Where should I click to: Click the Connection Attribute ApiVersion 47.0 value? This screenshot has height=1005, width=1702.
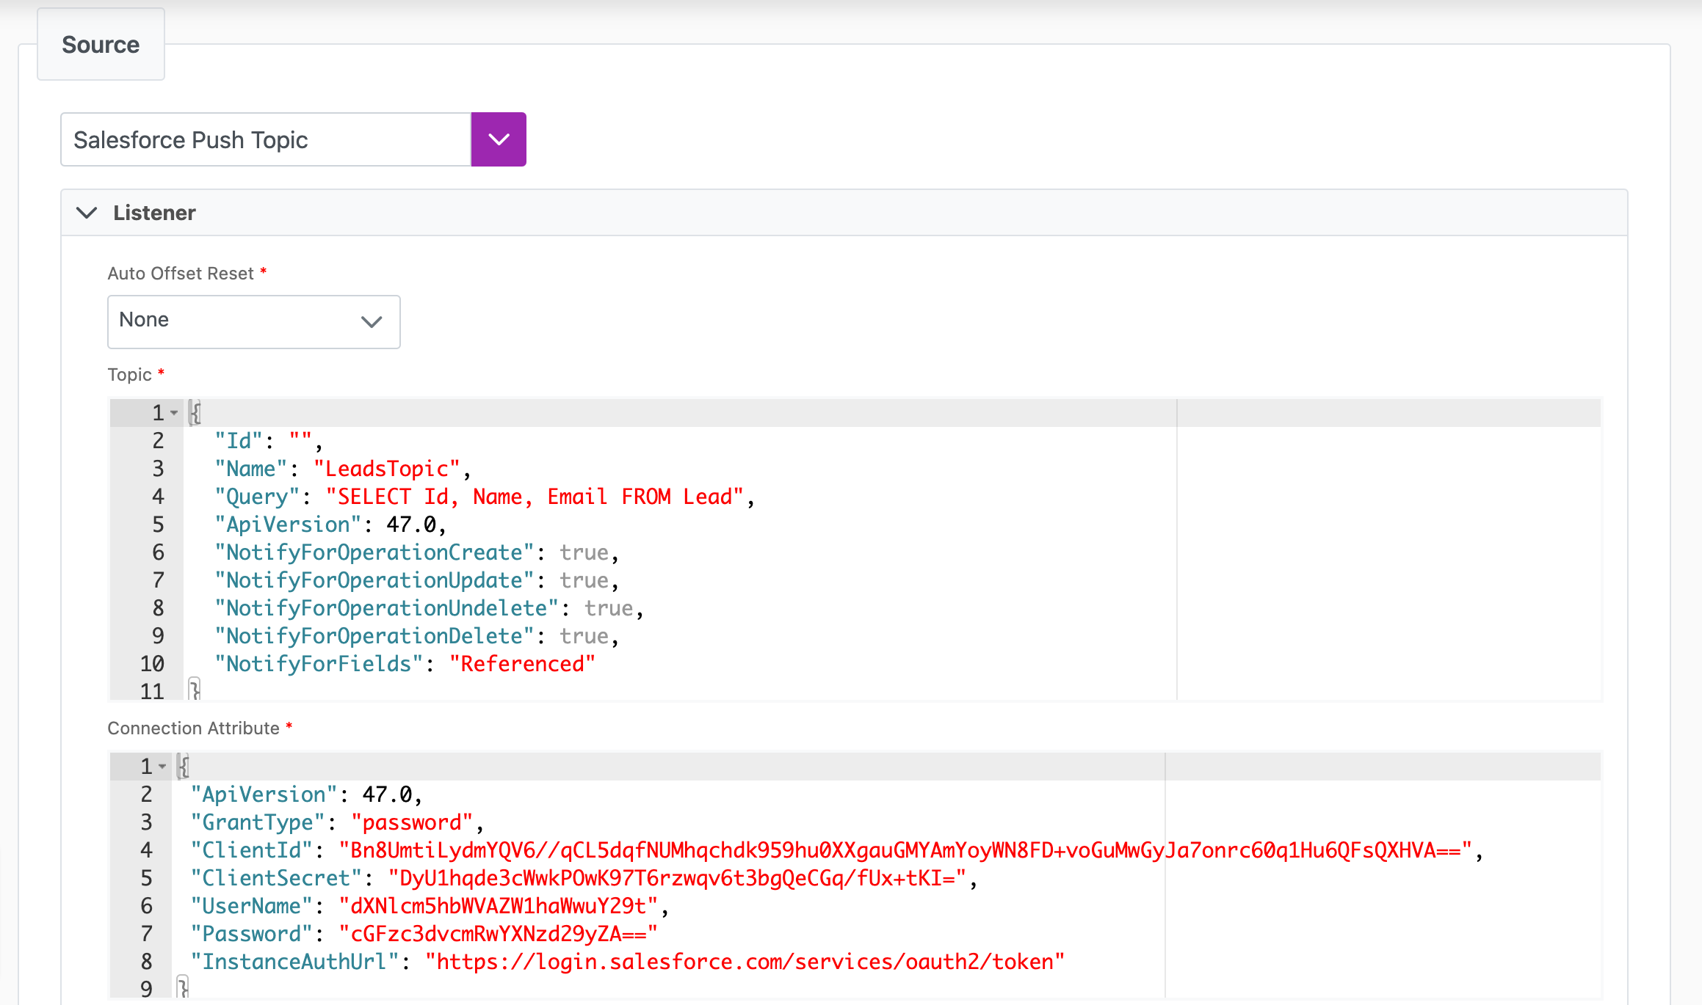coord(387,794)
